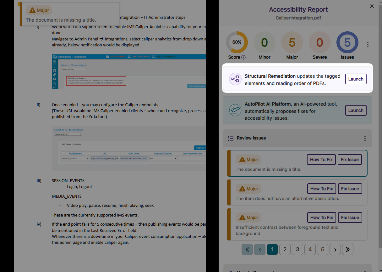This screenshot has width=382, height=272.
Task: Click the Review Issues list icon
Action: point(231,138)
